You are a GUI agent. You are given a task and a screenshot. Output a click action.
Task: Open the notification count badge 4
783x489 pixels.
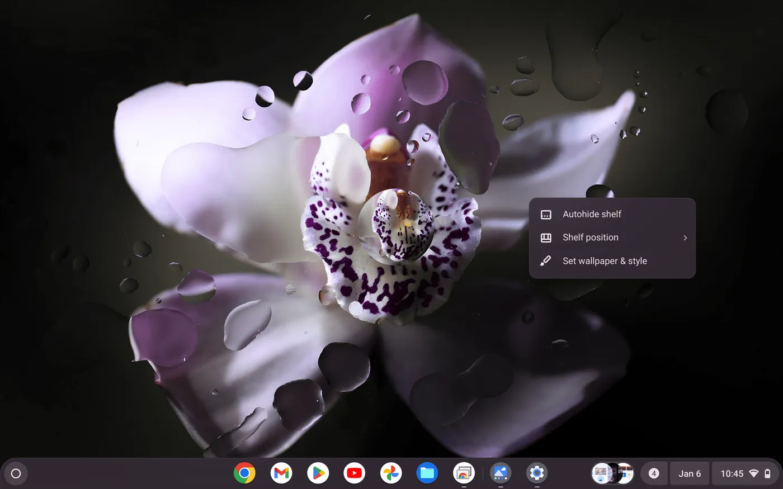[x=653, y=473]
